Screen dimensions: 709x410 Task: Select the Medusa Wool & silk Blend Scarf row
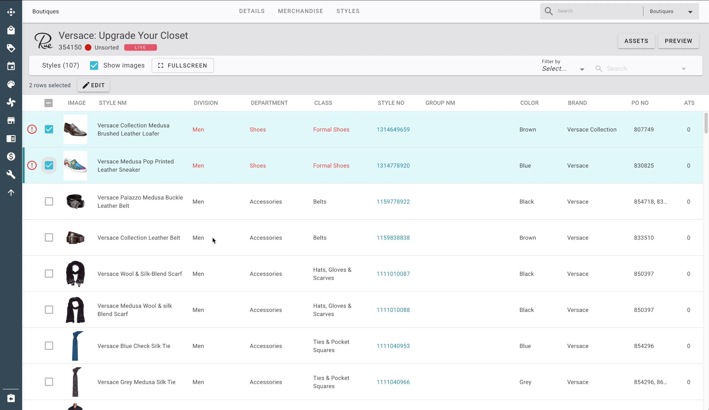(x=49, y=309)
